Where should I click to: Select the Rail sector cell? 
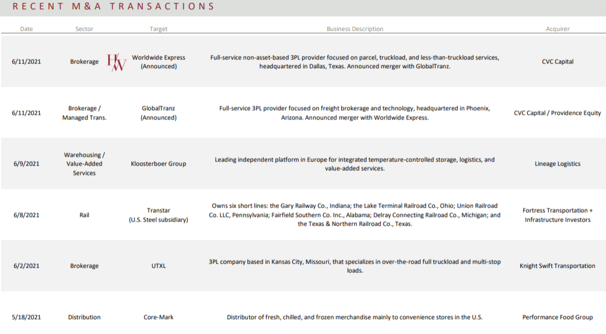pos(84,215)
